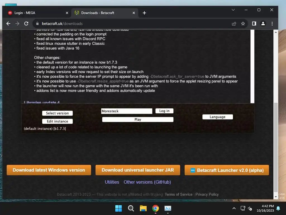
Task: Share this page from address bar
Action: (x=234, y=24)
